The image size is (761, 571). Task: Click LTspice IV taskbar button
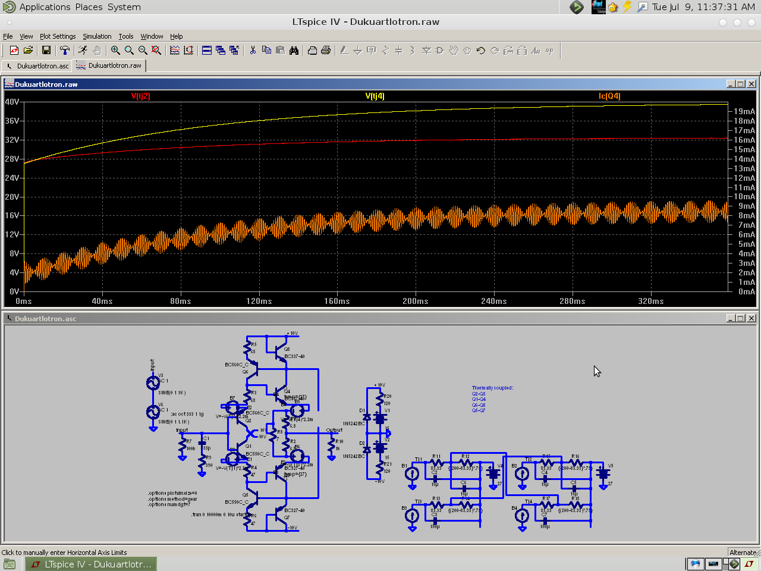pos(91,564)
